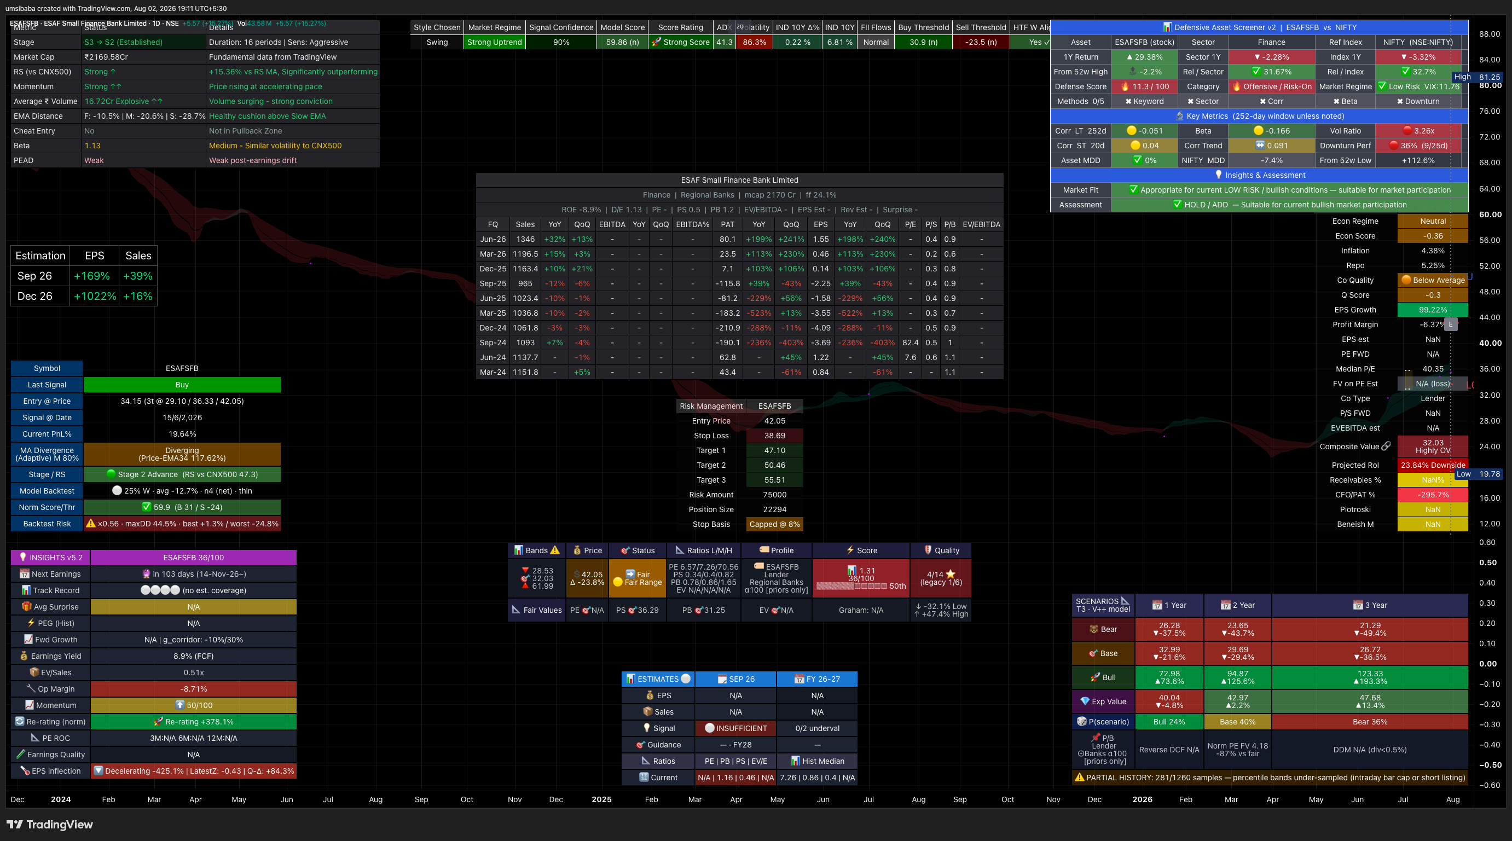
Task: Click the '+1022%' Dec 26 EPS estimate
Action: point(95,297)
